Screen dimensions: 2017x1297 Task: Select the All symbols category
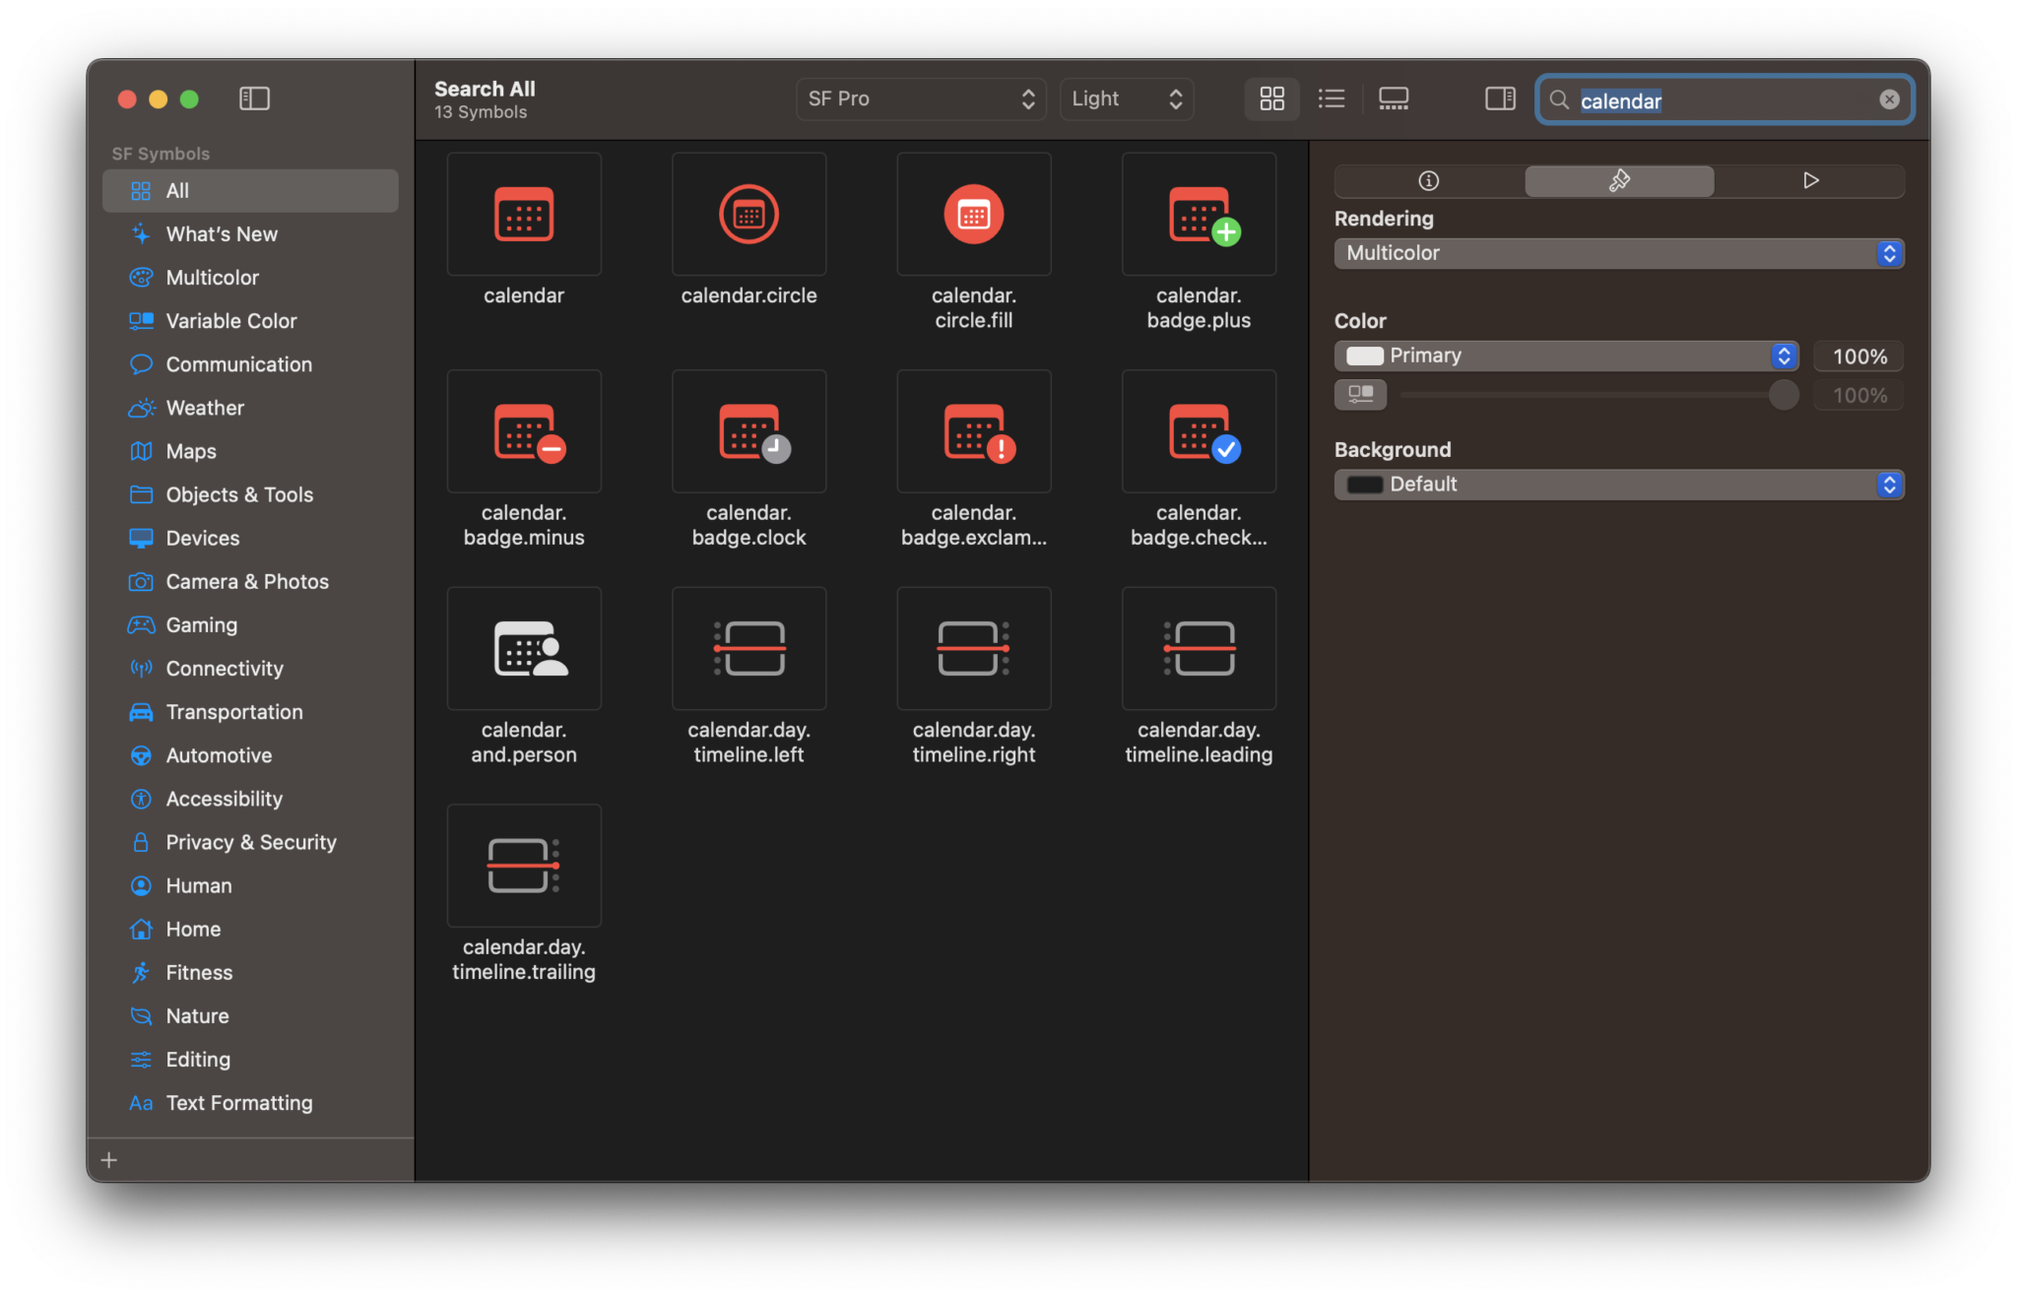(x=177, y=190)
